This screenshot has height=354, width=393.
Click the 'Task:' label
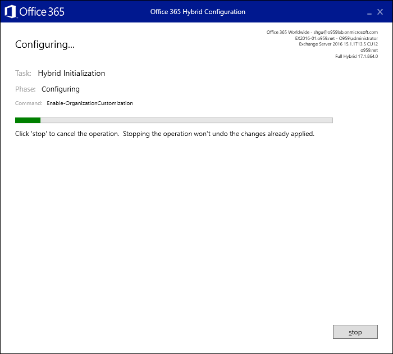click(23, 73)
